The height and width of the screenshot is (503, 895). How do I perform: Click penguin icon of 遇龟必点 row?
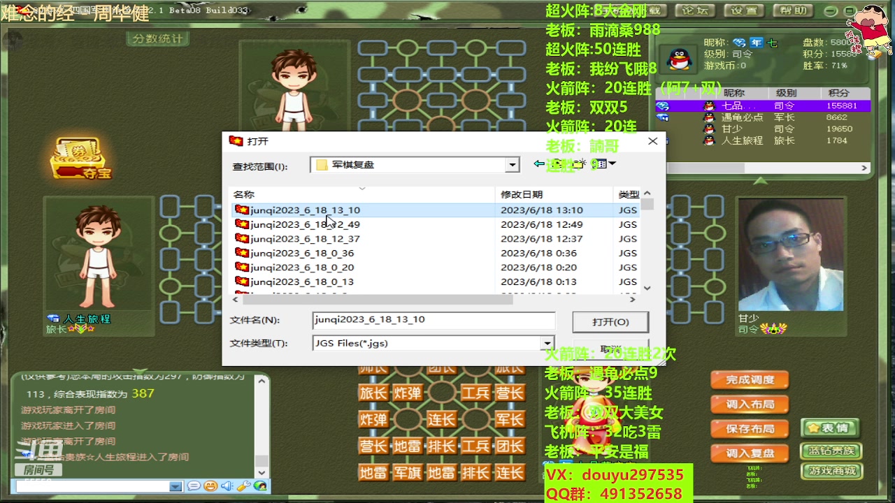709,117
